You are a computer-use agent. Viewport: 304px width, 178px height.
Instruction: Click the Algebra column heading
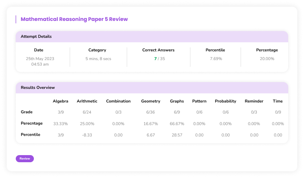(x=61, y=101)
